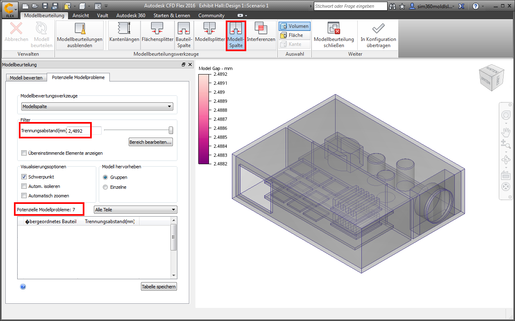Enable Automatisch zoomen checkbox

[24, 196]
